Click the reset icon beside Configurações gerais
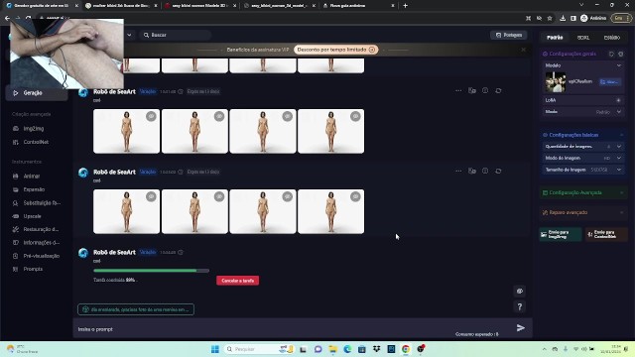This screenshot has width=635, height=357. [611, 54]
